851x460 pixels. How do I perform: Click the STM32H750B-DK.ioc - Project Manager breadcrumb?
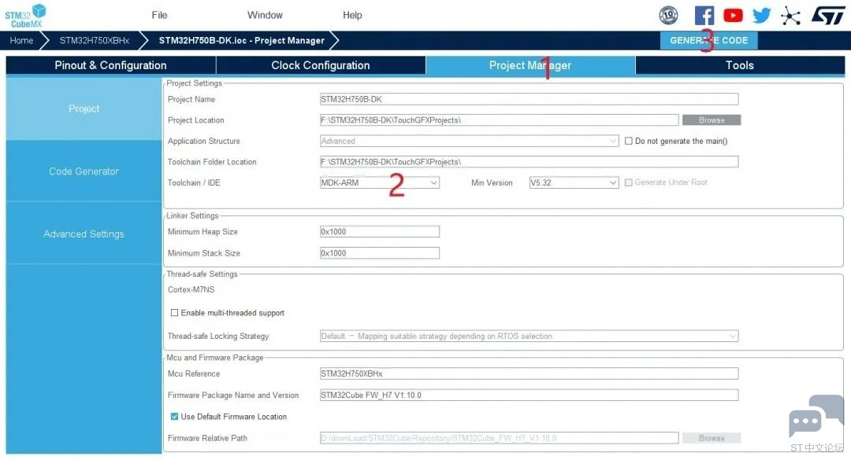click(x=242, y=40)
